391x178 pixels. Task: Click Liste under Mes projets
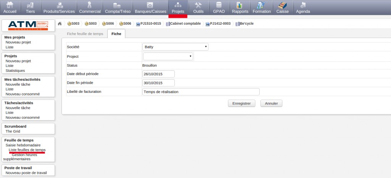(x=10, y=47)
